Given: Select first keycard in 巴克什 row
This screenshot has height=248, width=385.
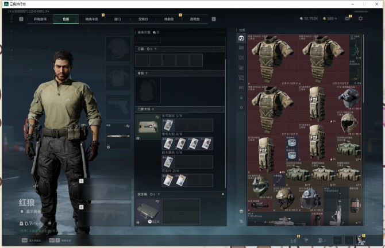Looking at the screenshot, I should [x=168, y=180].
